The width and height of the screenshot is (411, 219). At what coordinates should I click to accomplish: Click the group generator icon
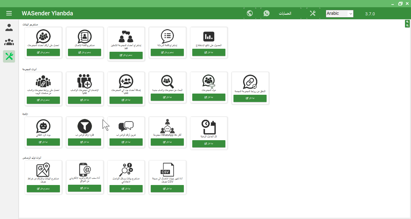coord(209,81)
